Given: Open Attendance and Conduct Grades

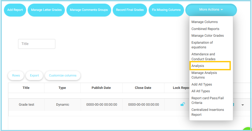Looking at the screenshot, I should (203, 57).
